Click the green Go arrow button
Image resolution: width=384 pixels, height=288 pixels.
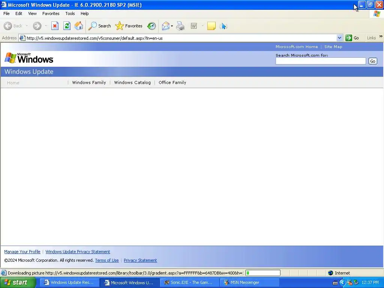point(348,38)
